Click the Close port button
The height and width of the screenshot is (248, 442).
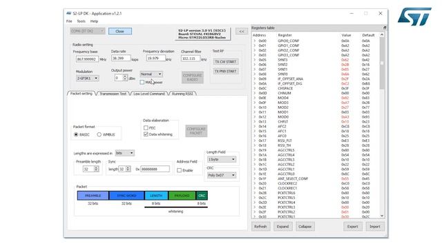coord(119,31)
